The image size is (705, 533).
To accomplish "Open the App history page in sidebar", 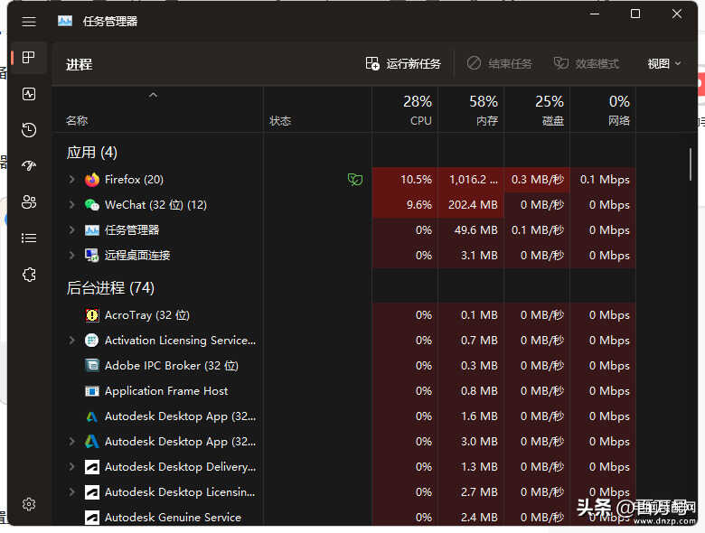I will tap(29, 130).
